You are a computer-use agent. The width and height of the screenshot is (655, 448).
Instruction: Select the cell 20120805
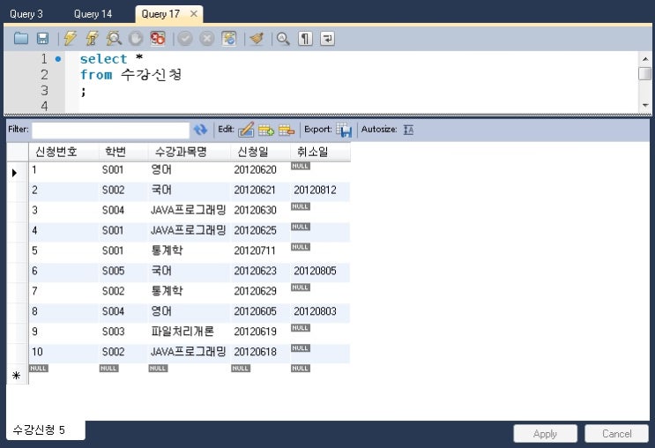pos(320,272)
